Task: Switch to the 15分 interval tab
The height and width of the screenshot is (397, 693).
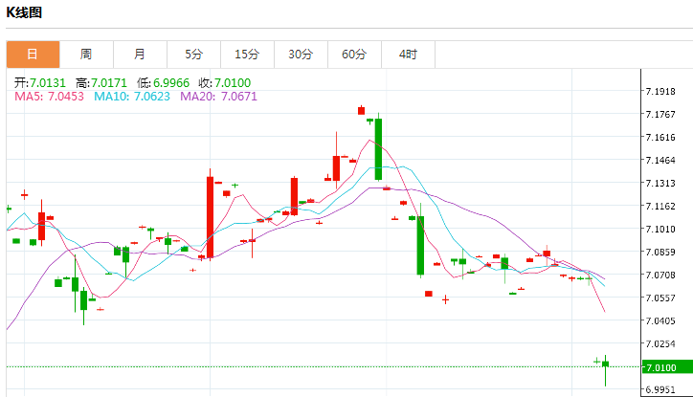Action: click(247, 55)
